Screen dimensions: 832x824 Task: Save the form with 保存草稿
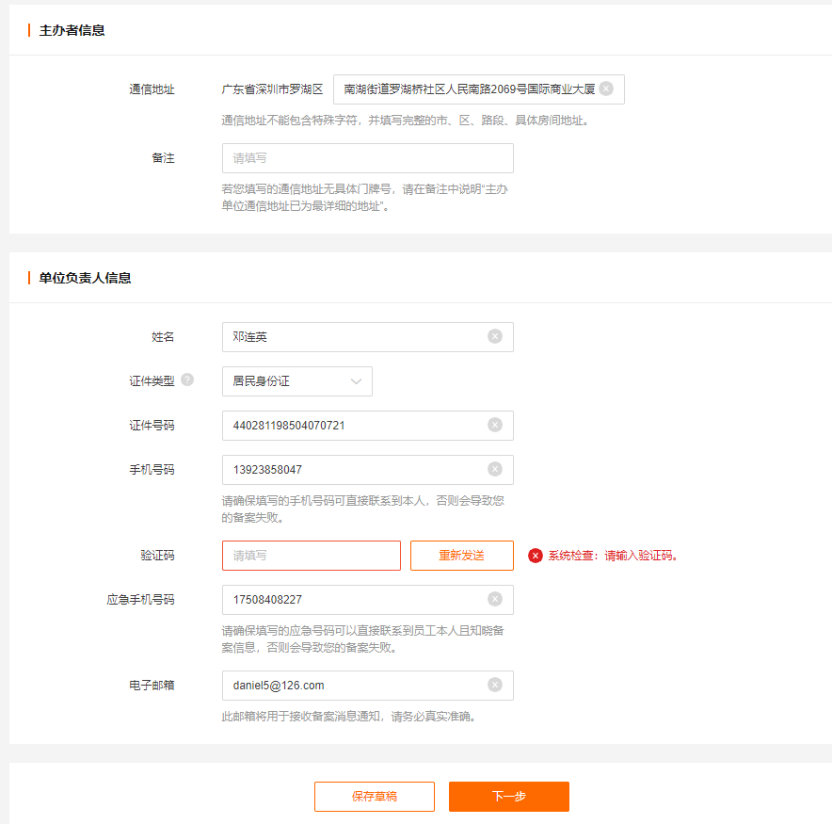click(x=374, y=797)
